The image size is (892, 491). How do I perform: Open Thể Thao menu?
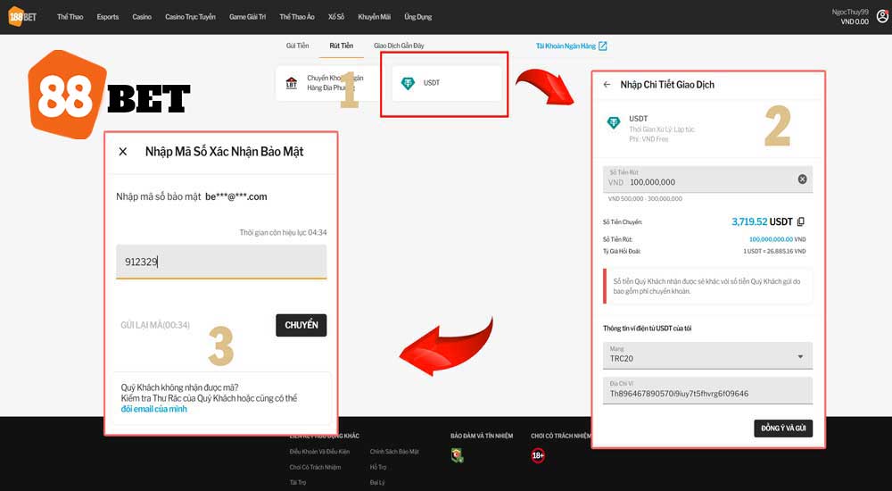click(x=70, y=17)
